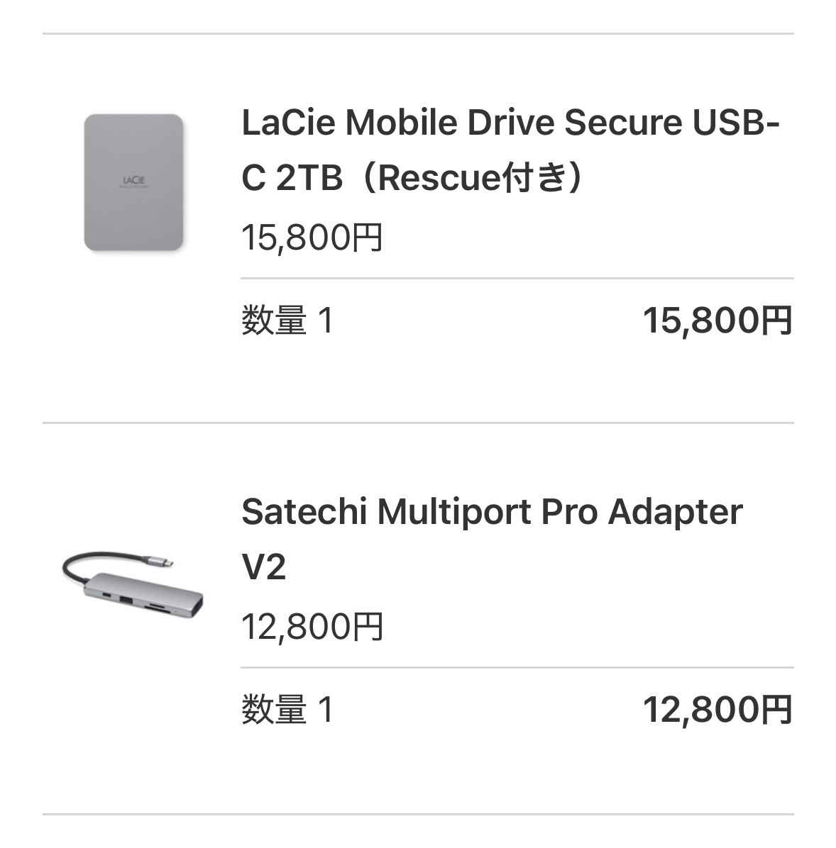The image size is (836, 848).
Task: Open the LaCie Mobile Drive product thumbnail
Action: pos(133,183)
